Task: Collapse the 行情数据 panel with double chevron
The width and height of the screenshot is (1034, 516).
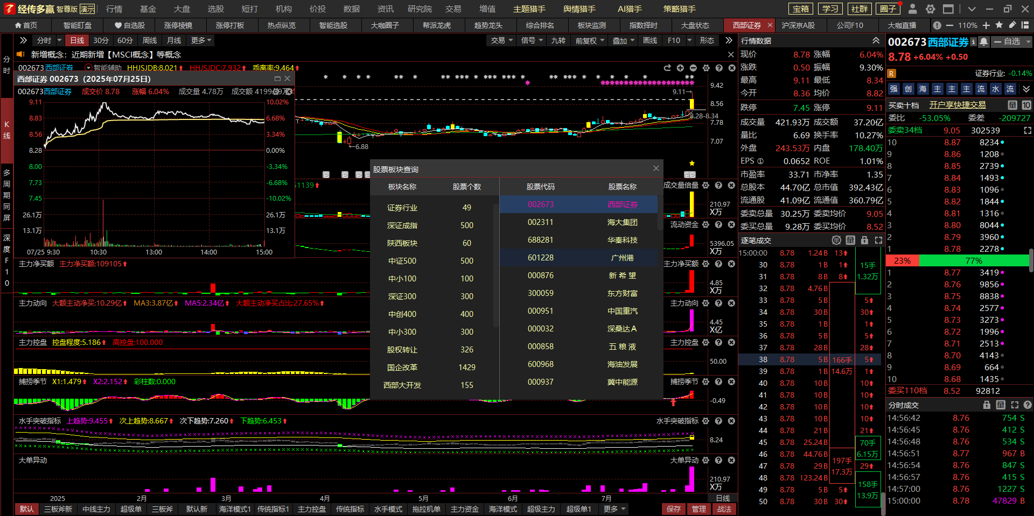Action: point(876,40)
